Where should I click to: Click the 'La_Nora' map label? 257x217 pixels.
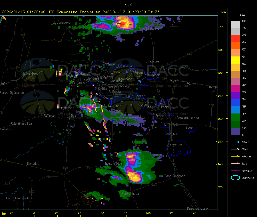click(114, 72)
